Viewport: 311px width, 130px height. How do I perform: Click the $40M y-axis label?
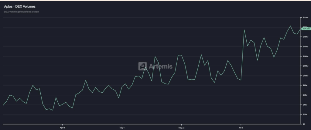click(305, 105)
